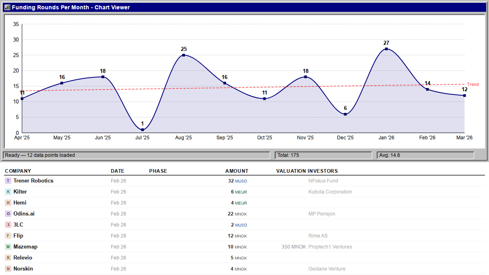489x275 pixels.
Task: Click the Proptech1 Ventures investor name
Action: click(330, 247)
